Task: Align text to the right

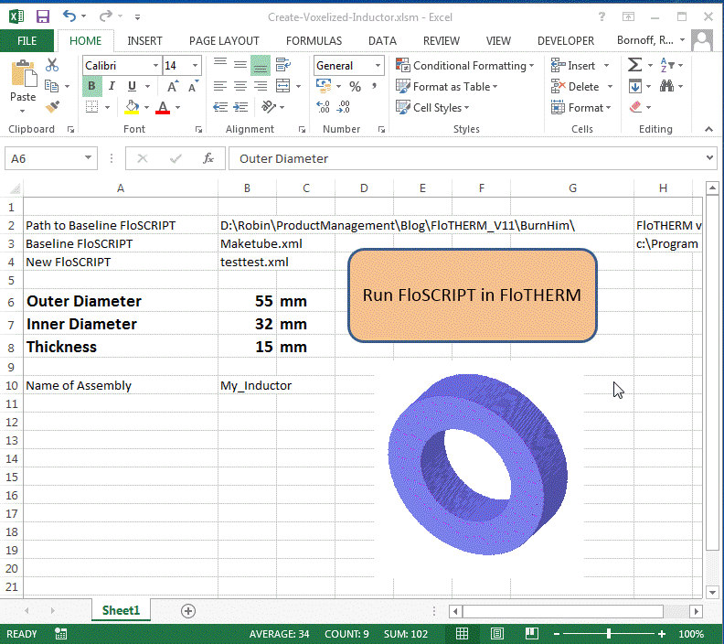Action: click(x=261, y=86)
